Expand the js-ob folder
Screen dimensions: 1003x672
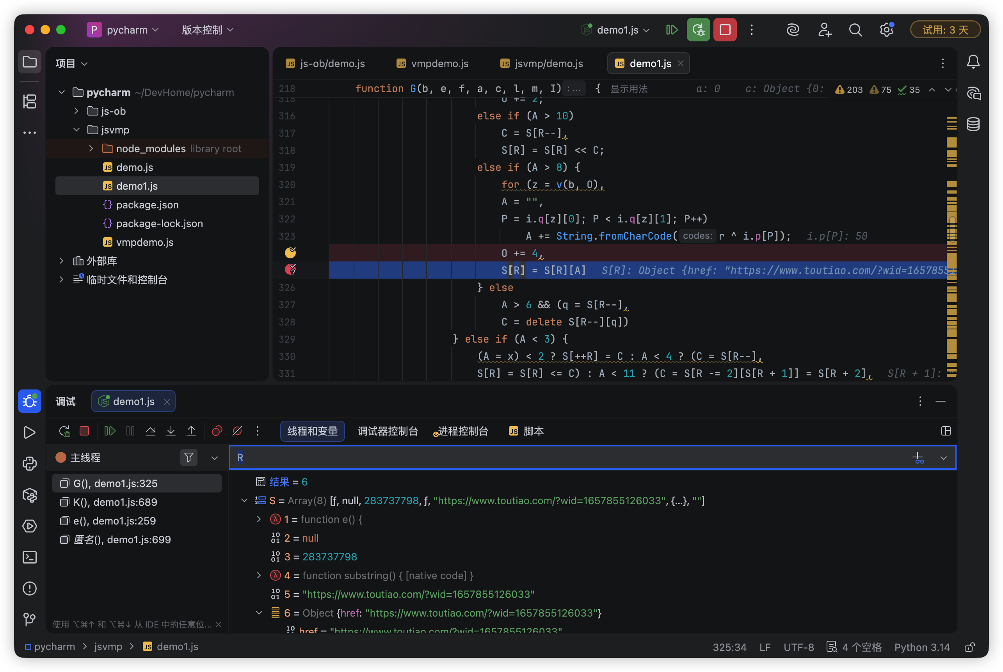pyautogui.click(x=76, y=111)
